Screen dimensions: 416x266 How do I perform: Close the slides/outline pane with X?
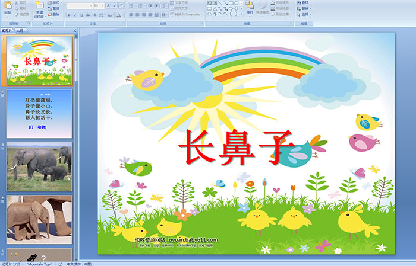click(75, 31)
